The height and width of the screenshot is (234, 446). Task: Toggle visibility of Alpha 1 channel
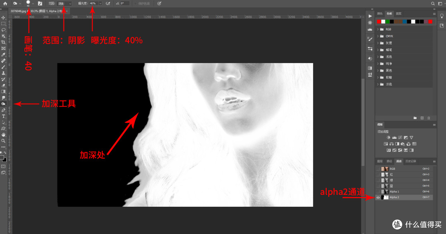pos(378,192)
